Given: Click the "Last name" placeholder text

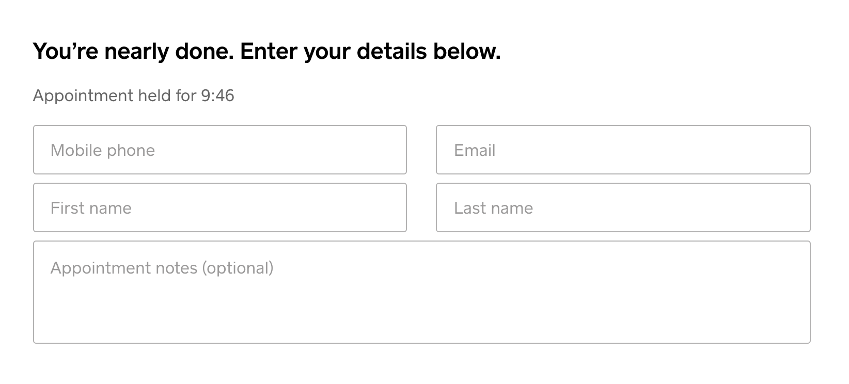Looking at the screenshot, I should click(493, 208).
